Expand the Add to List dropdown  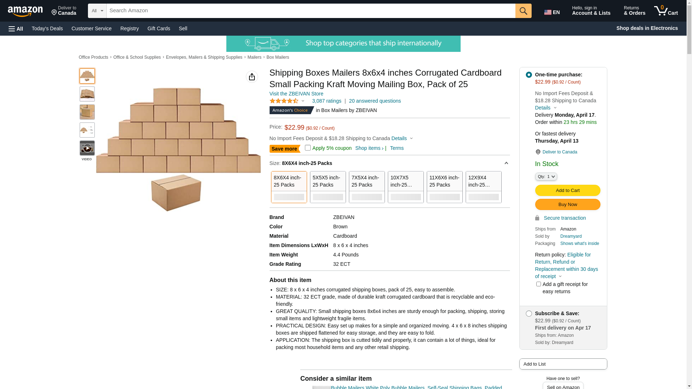tap(563, 364)
